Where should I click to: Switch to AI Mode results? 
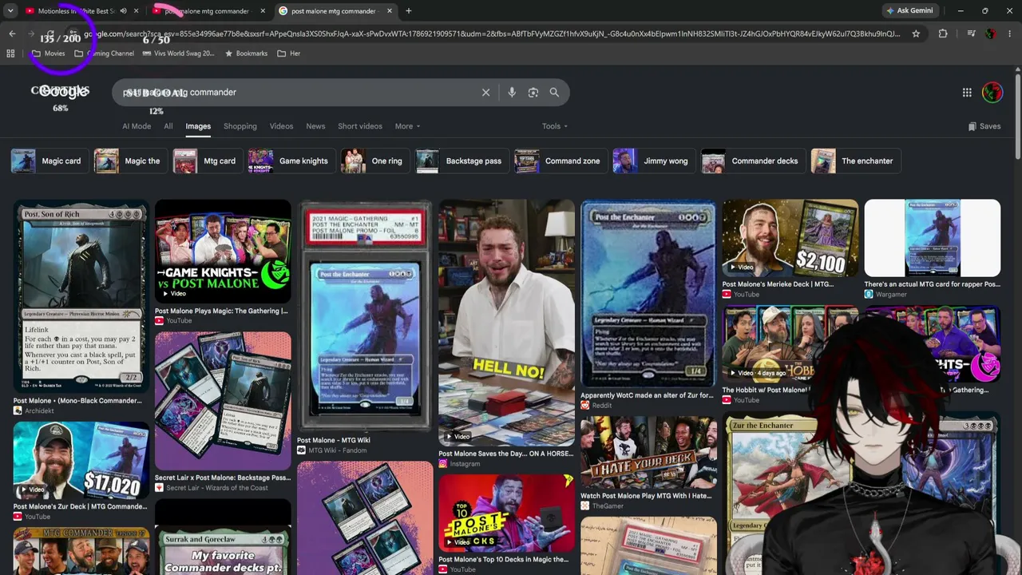pos(137,126)
